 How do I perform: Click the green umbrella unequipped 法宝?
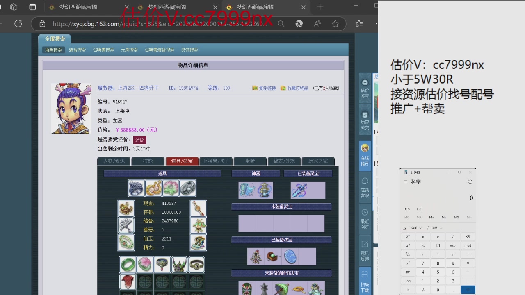click(x=281, y=288)
